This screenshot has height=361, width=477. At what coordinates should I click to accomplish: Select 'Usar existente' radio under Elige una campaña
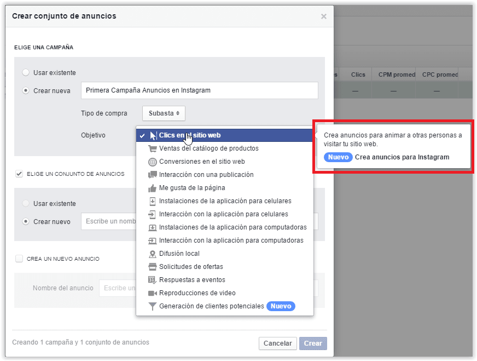coord(26,72)
